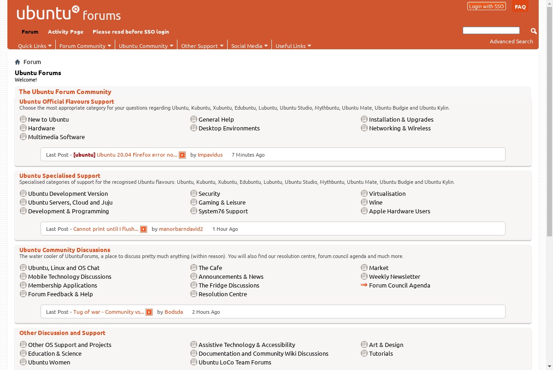Click the forum icon next to Multimedia Software
The height and width of the screenshot is (370, 553).
point(23,136)
